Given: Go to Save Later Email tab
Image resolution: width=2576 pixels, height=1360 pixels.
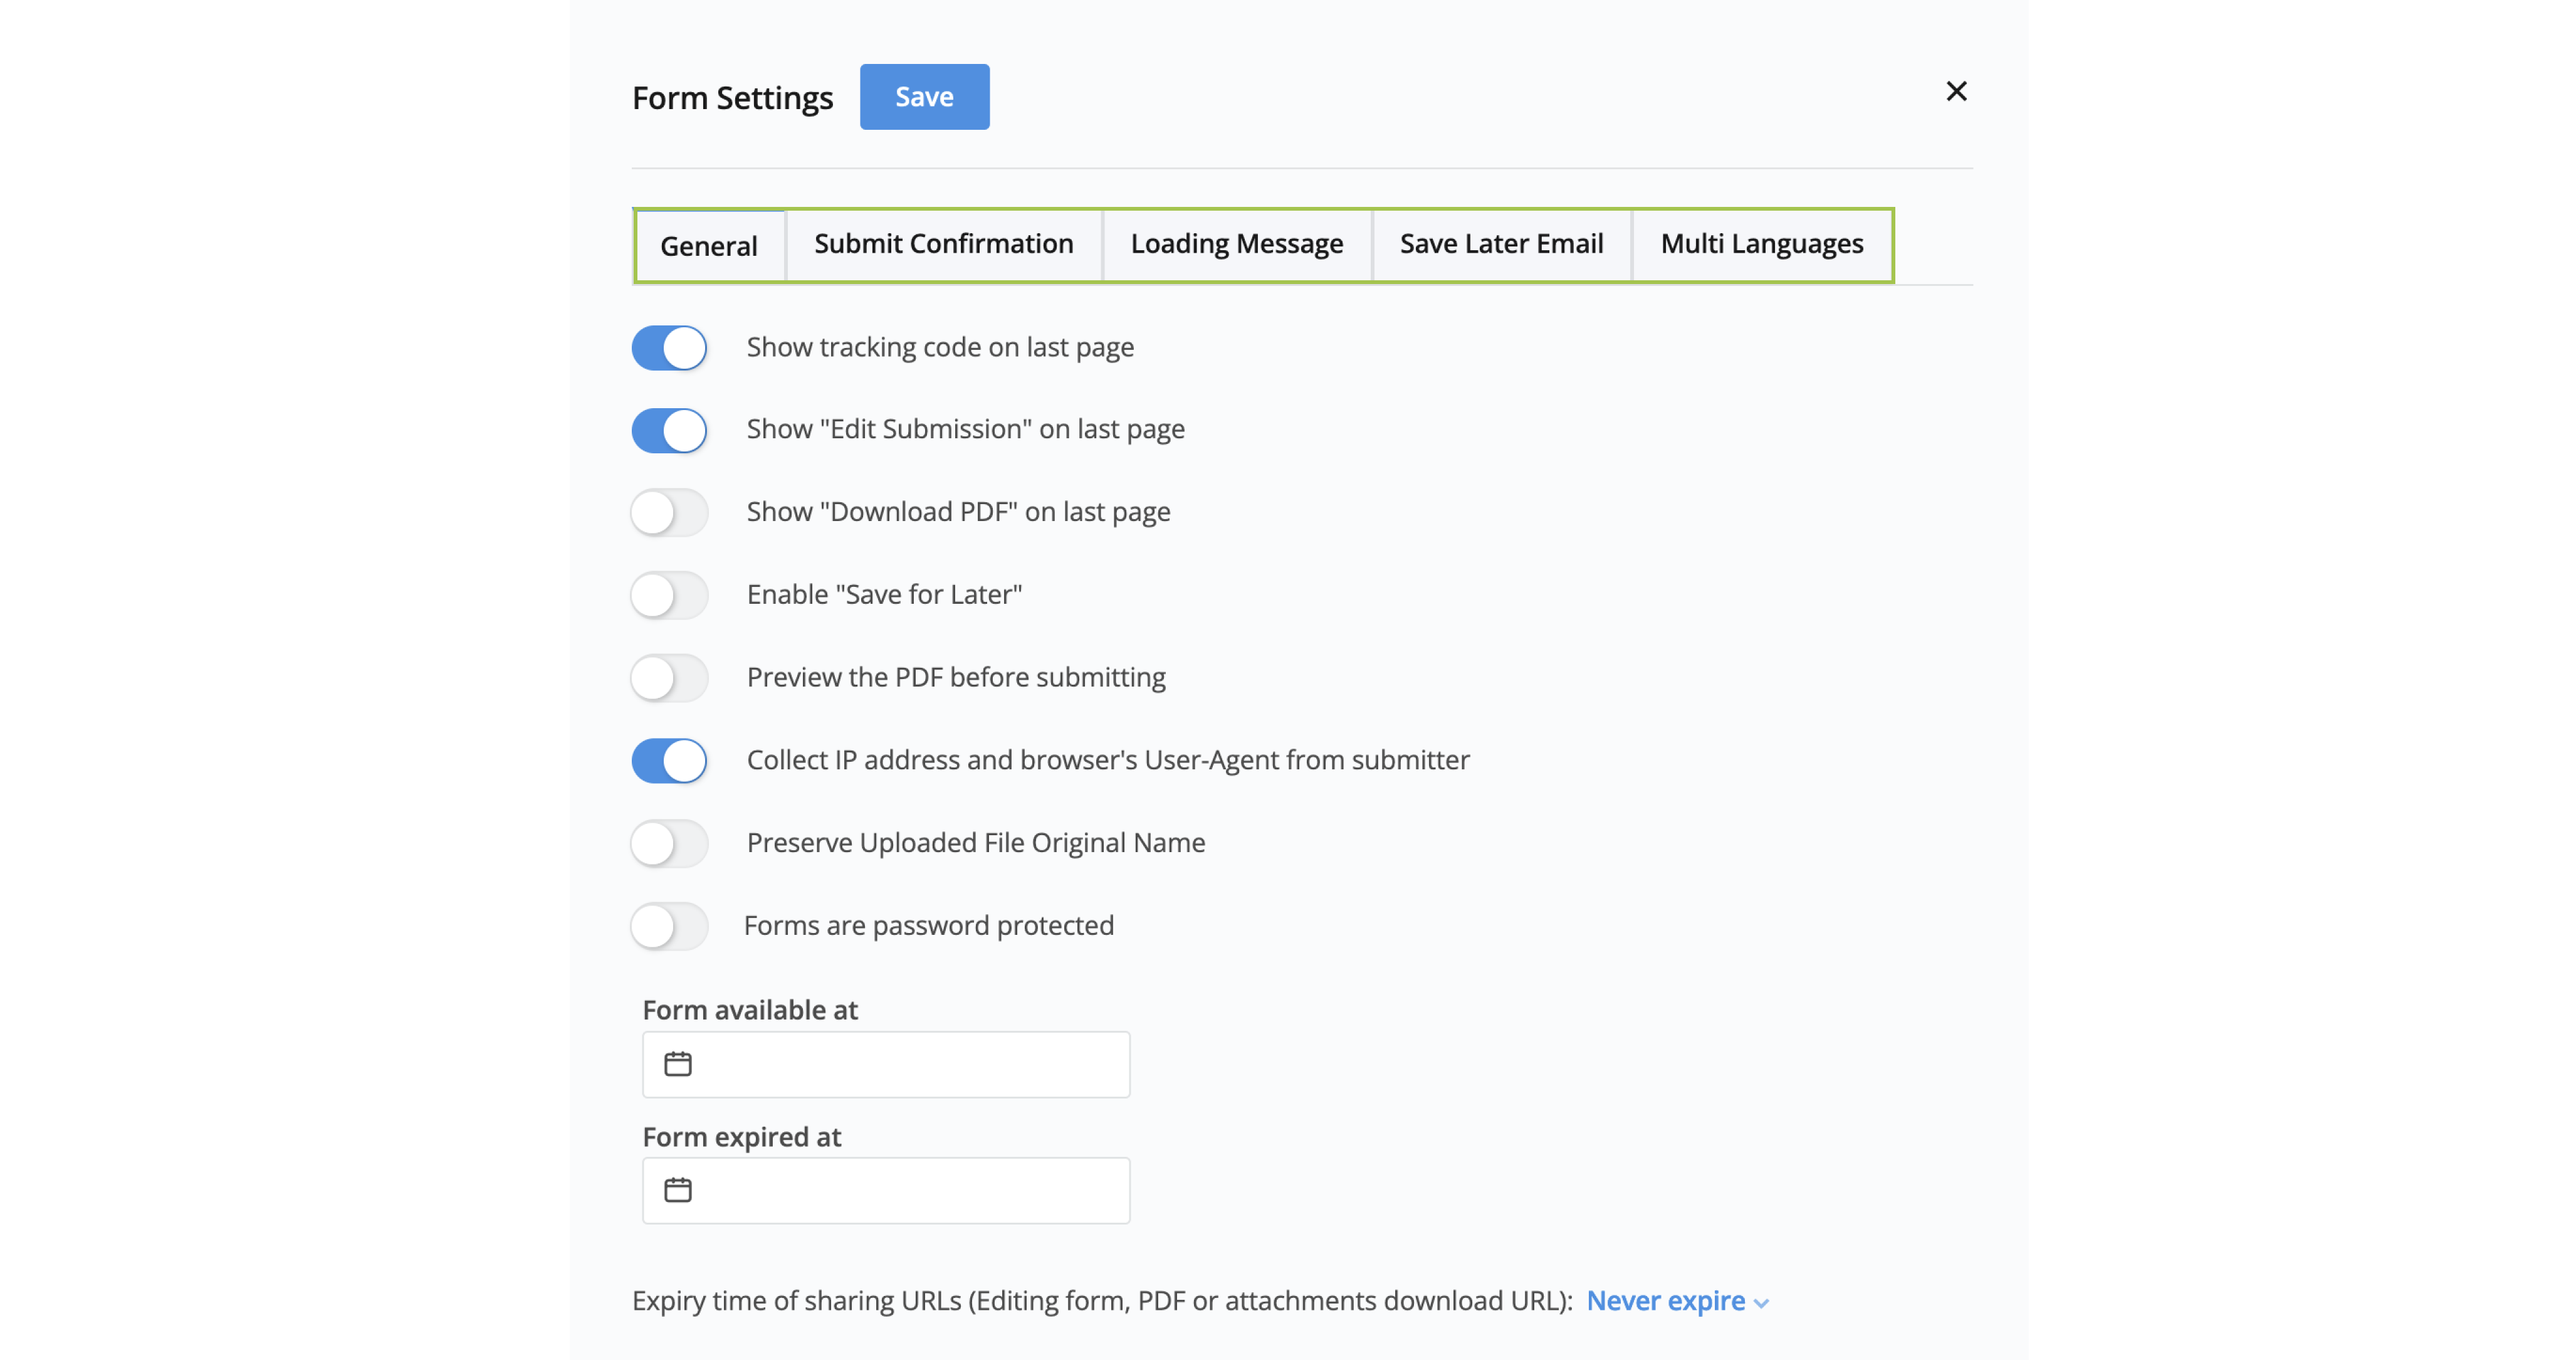Looking at the screenshot, I should (1501, 244).
